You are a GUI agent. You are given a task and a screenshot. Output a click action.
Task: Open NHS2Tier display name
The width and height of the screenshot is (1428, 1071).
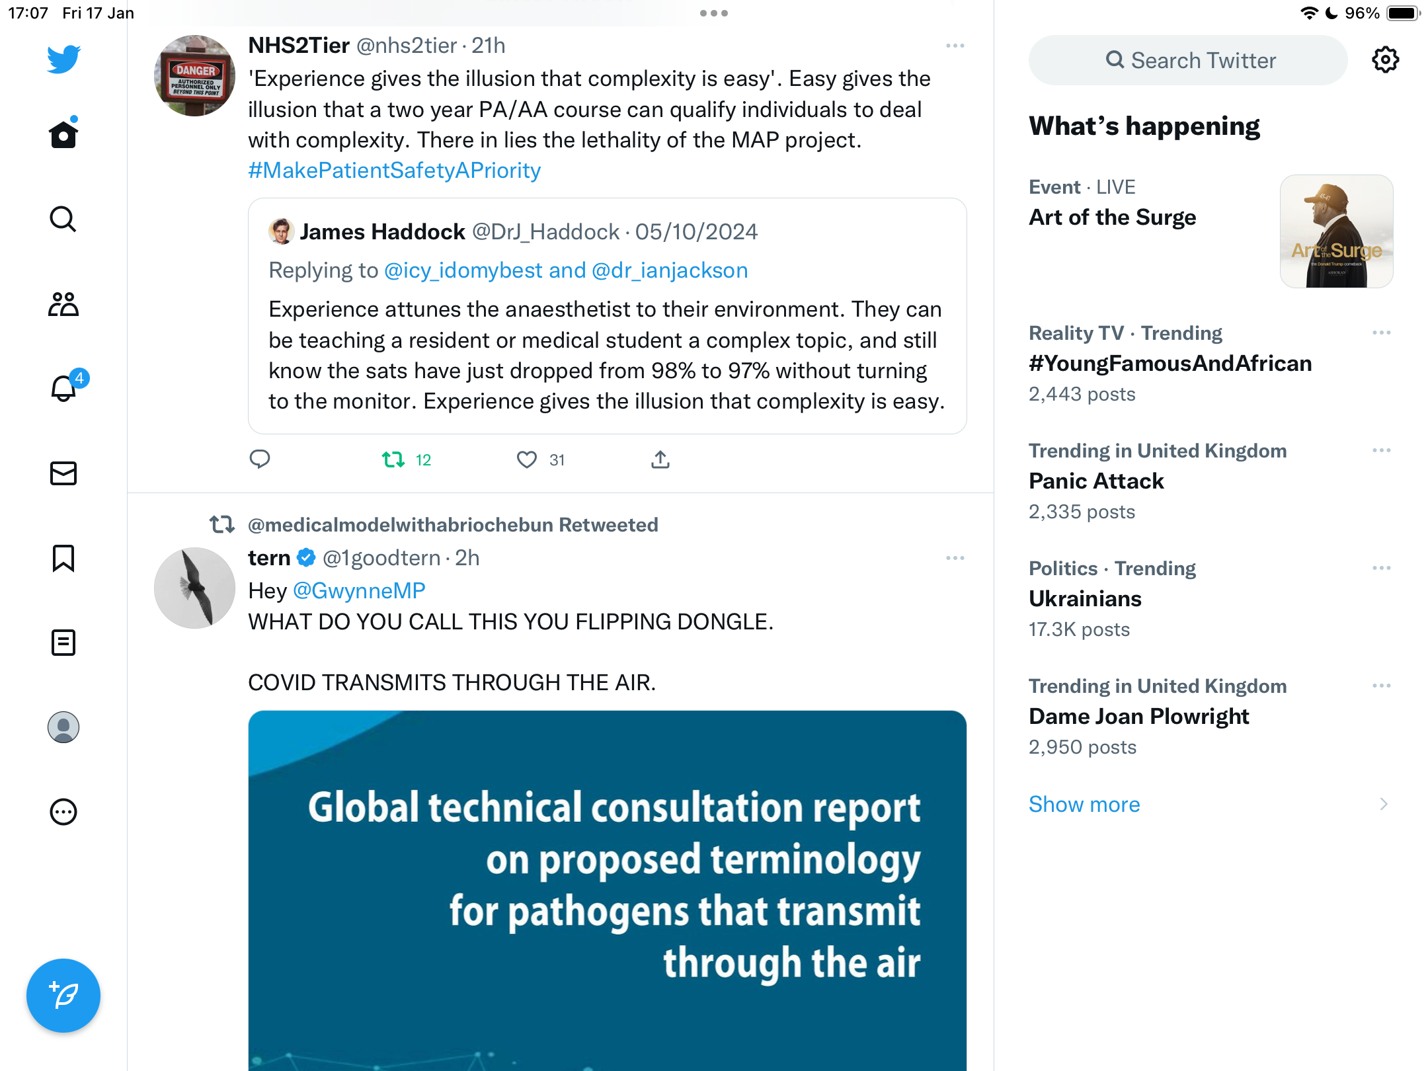[x=299, y=46]
